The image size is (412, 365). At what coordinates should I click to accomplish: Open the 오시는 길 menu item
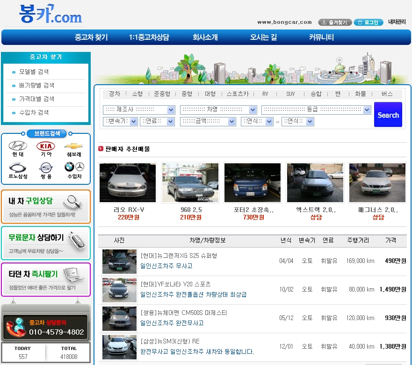(263, 37)
